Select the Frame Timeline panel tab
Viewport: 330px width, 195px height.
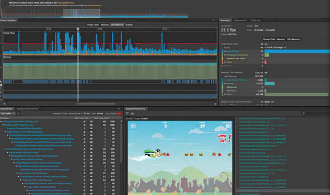[x=8, y=20]
